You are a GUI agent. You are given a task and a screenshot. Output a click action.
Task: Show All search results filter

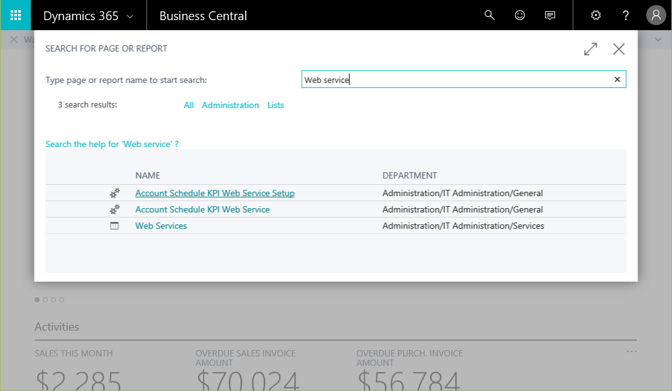click(x=189, y=105)
